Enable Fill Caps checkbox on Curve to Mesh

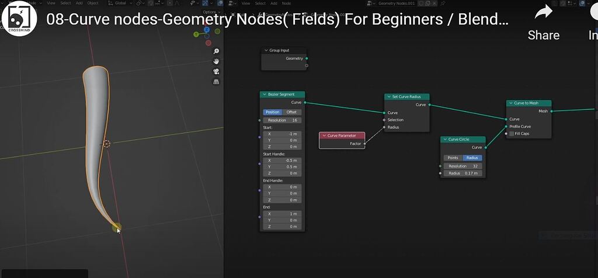(512, 134)
